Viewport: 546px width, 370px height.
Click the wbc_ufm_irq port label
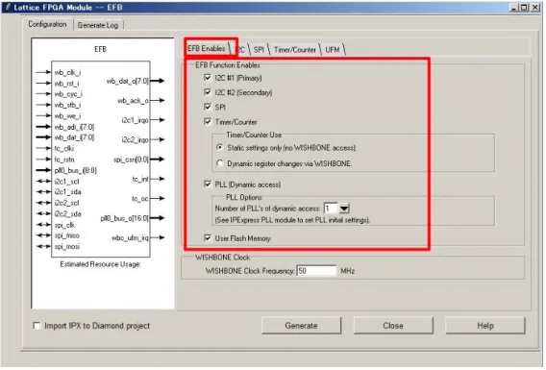[x=130, y=237]
